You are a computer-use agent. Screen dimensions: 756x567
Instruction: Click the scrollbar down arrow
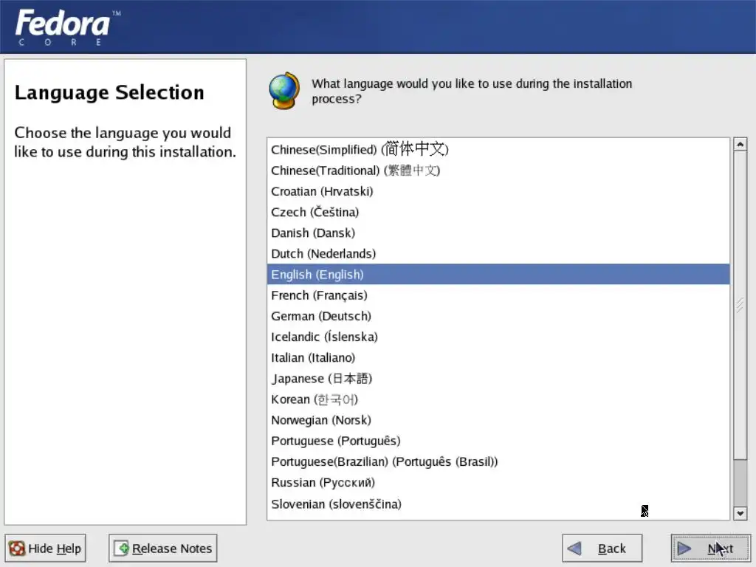[x=740, y=514]
